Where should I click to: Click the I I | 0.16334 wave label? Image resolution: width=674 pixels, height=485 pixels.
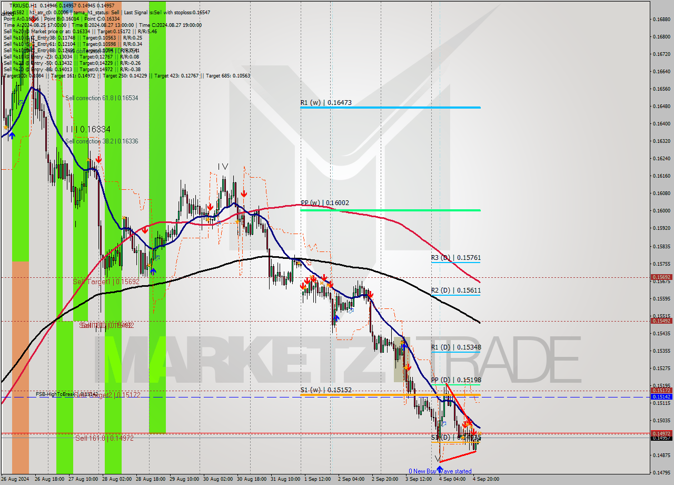point(88,129)
